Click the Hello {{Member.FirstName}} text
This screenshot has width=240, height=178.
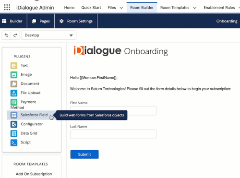tap(94, 78)
